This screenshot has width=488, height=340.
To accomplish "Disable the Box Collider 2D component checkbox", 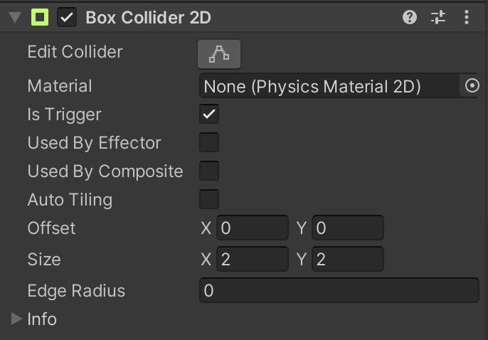I will point(67,17).
